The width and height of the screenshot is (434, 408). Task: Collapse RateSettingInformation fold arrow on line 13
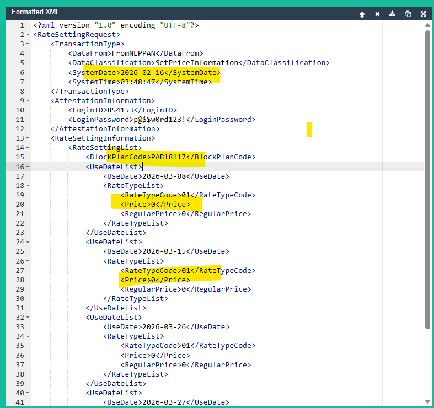(28, 138)
